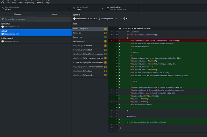This screenshot has height=137, width=207.
Task: Switch to the Changes tab
Action: (18, 14)
